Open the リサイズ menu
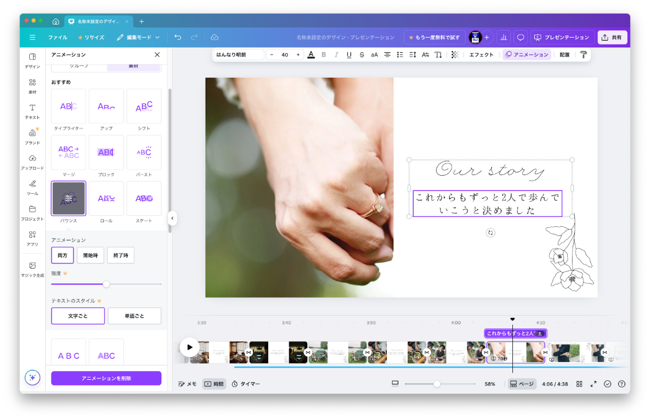The height and width of the screenshot is (420, 650). coord(91,37)
